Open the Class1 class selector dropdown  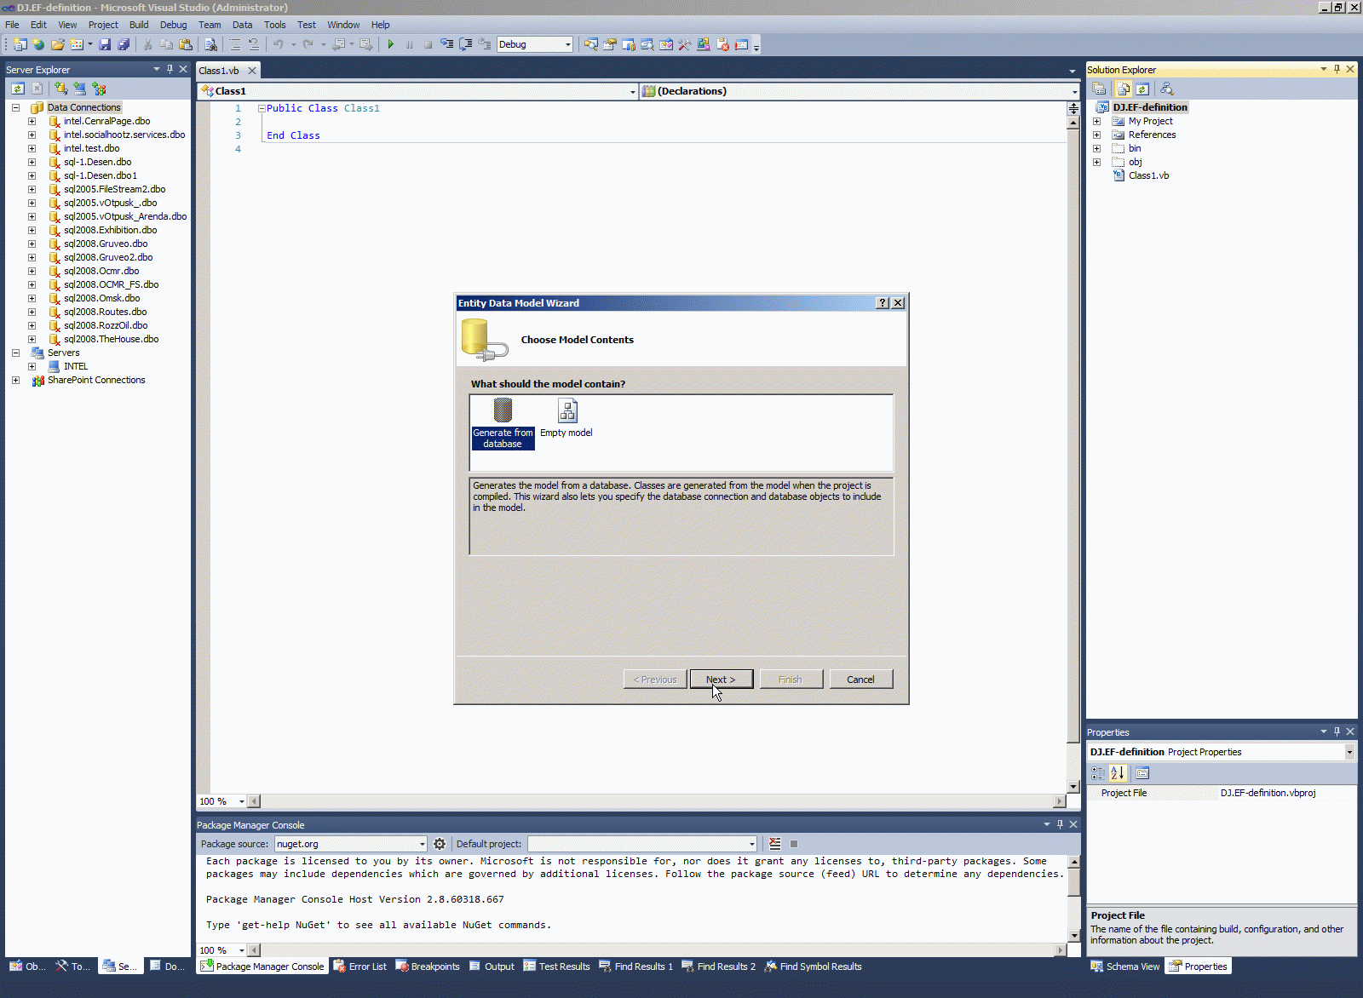click(x=633, y=91)
